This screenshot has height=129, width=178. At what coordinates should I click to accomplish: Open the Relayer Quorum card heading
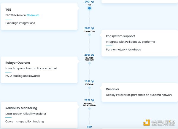click(x=18, y=63)
